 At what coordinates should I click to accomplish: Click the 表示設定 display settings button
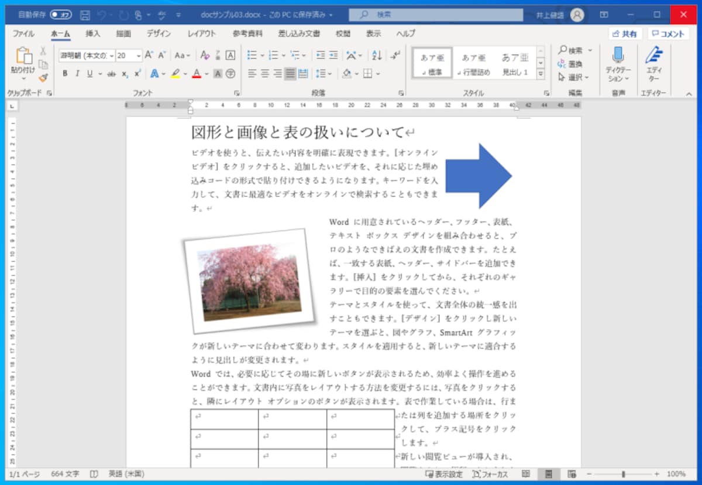(444, 474)
